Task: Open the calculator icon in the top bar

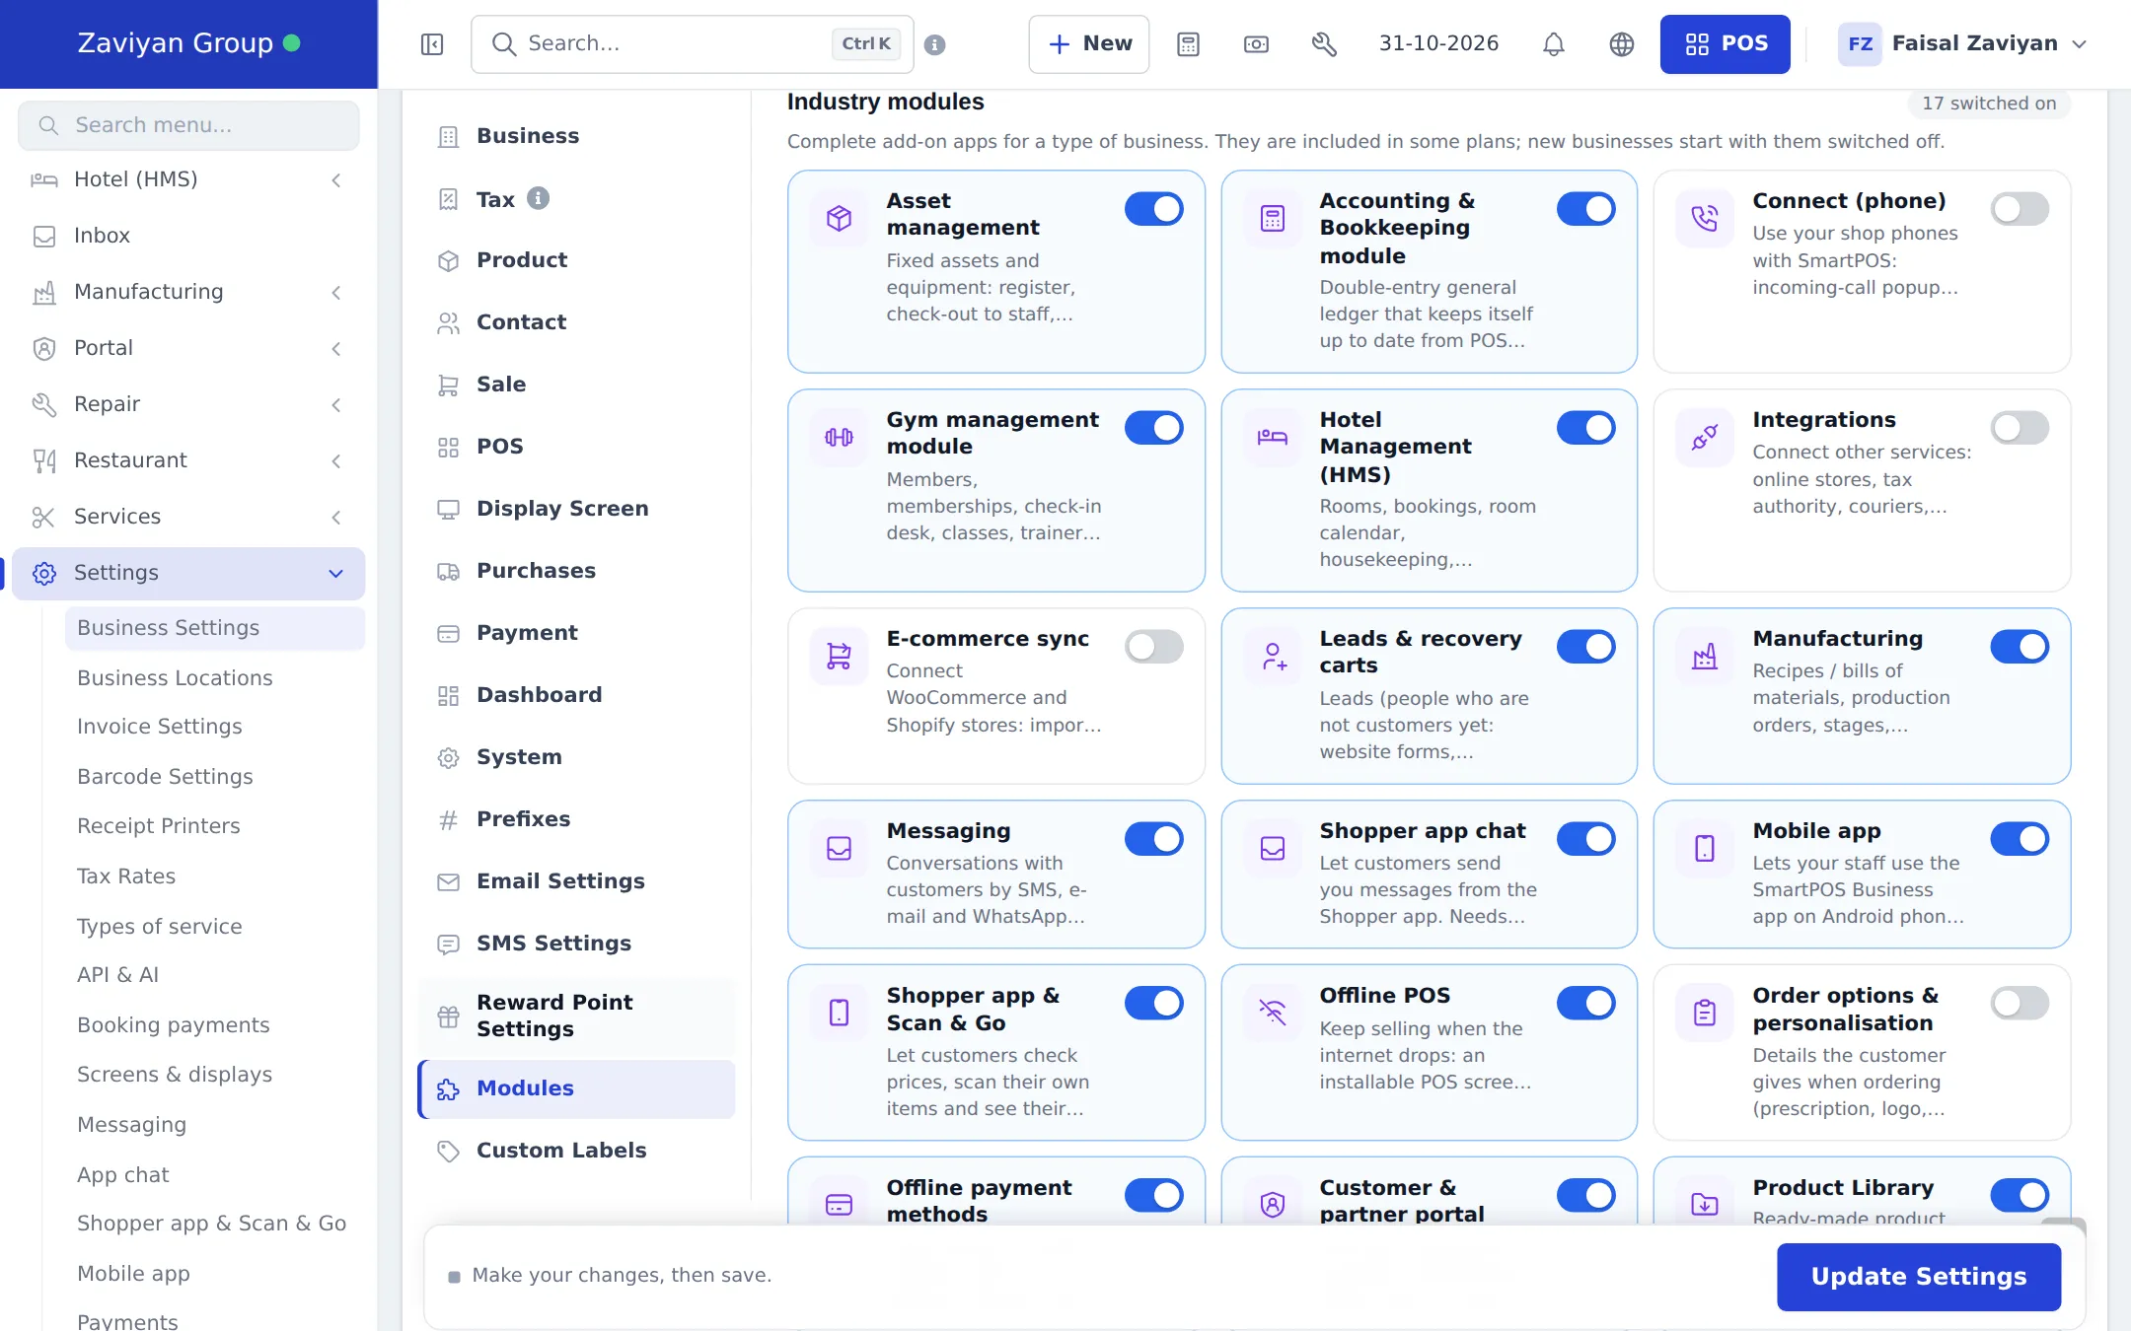Action: [x=1189, y=44]
